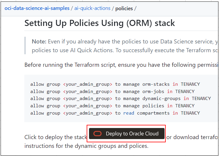Click the 'read compartments in TENANCY' policy line
Image resolution: width=219 pixels, height=156 pixels.
click(x=115, y=113)
